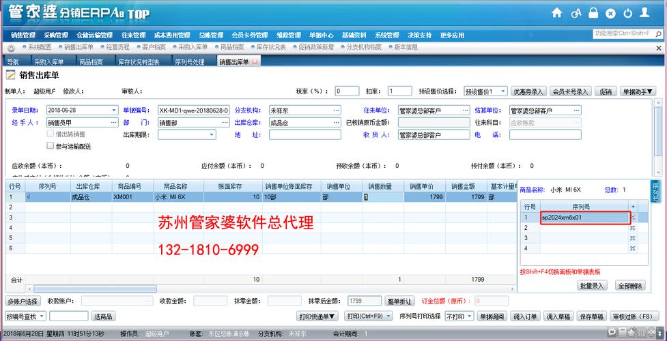
Task: Click the 保存草稿 button
Action: tap(591, 316)
